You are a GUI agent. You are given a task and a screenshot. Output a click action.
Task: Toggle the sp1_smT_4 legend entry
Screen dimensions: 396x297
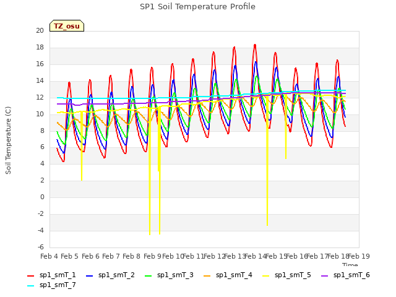coord(228,275)
